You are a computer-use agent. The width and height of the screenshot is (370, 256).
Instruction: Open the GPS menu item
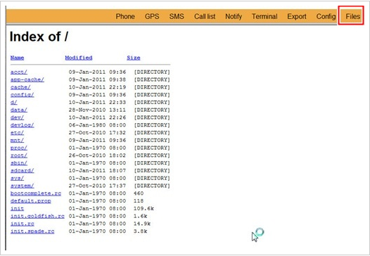point(152,16)
